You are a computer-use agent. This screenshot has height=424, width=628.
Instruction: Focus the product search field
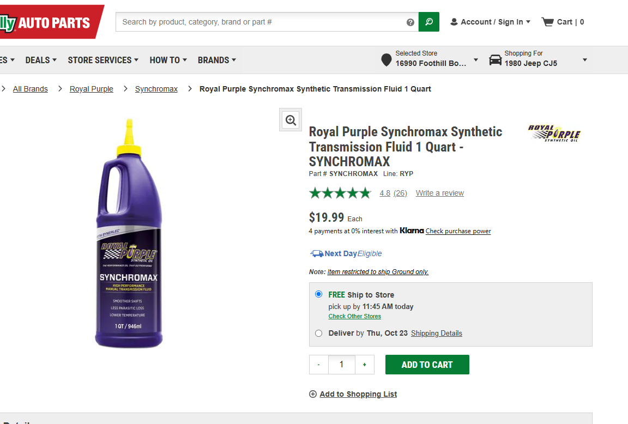[262, 22]
